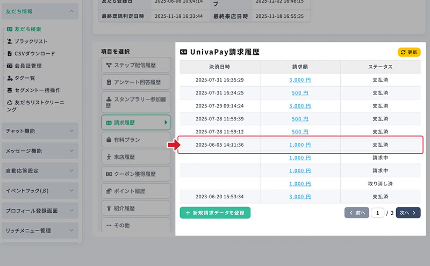Click the coupon acquisition history icon

point(109,174)
